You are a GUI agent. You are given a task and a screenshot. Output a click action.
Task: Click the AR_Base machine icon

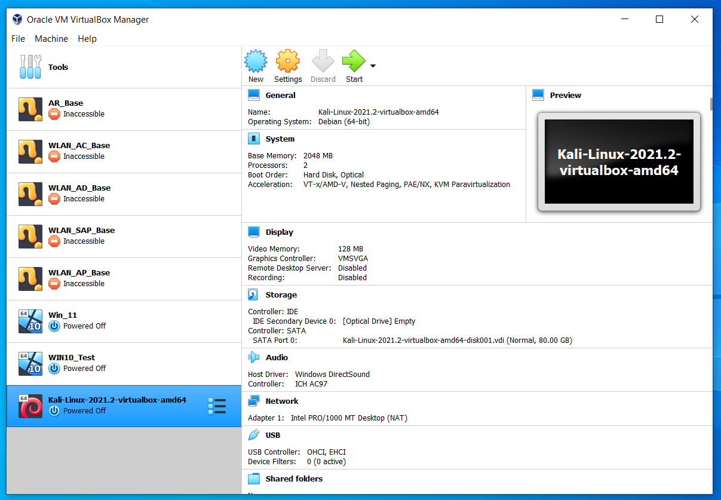pyautogui.click(x=30, y=109)
